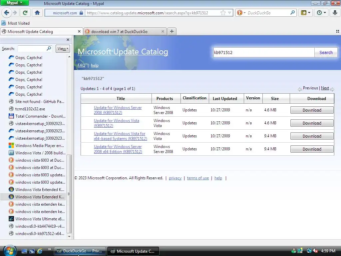Open the windows6.0-kb4474419-v4... history entry
This screenshot has height=256, width=341.
37,226
